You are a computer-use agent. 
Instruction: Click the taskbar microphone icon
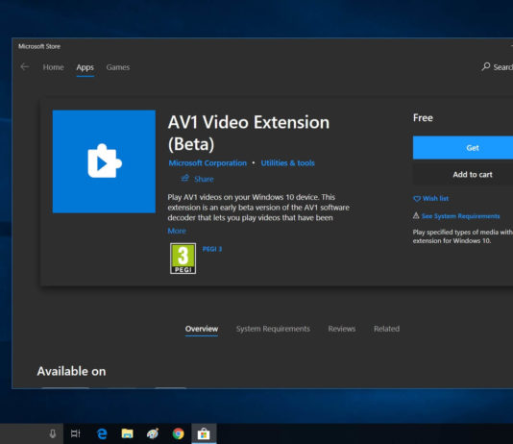52,433
